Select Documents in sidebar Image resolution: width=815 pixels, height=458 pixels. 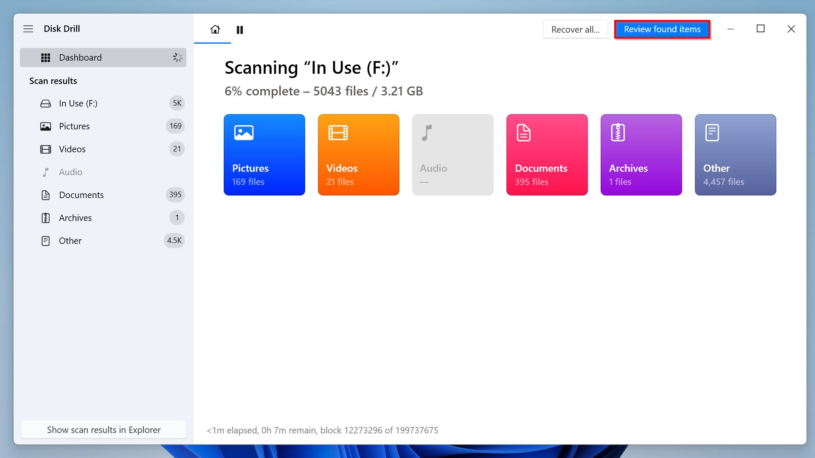coord(81,195)
